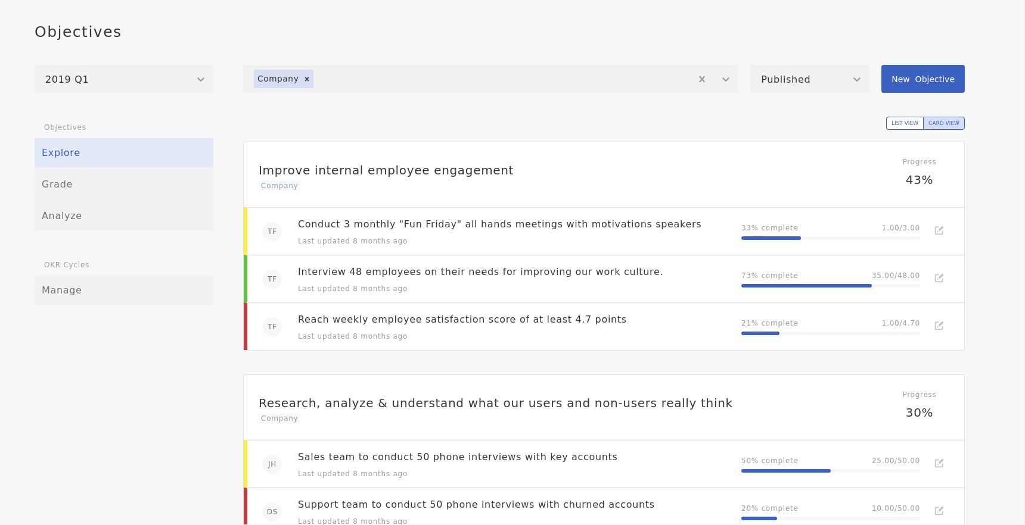Expand the filter tags dropdown chevron
Screen dimensions: 1025x525
pos(725,79)
